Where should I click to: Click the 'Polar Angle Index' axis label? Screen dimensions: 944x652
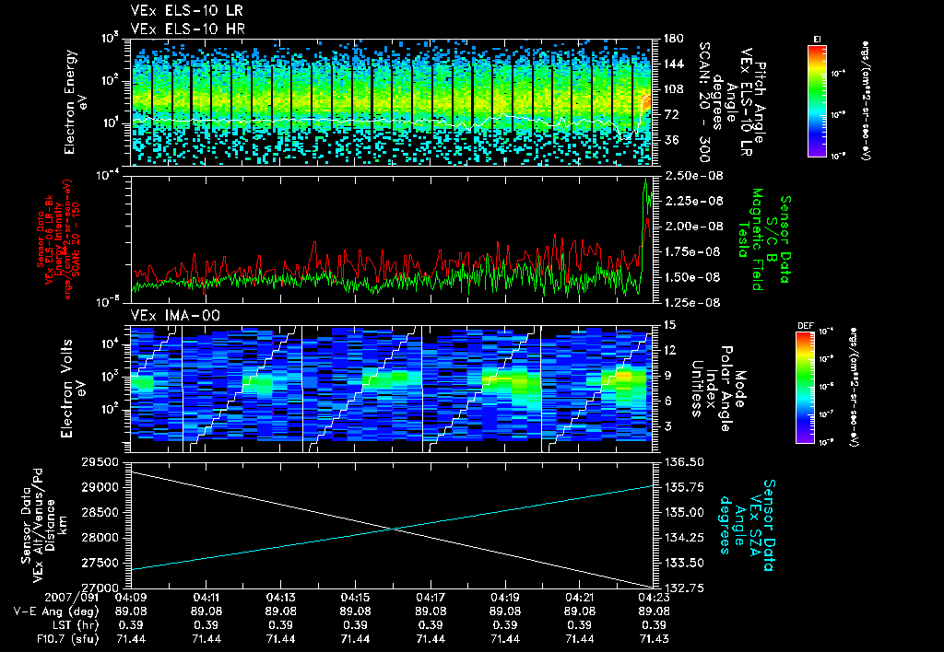click(x=719, y=389)
